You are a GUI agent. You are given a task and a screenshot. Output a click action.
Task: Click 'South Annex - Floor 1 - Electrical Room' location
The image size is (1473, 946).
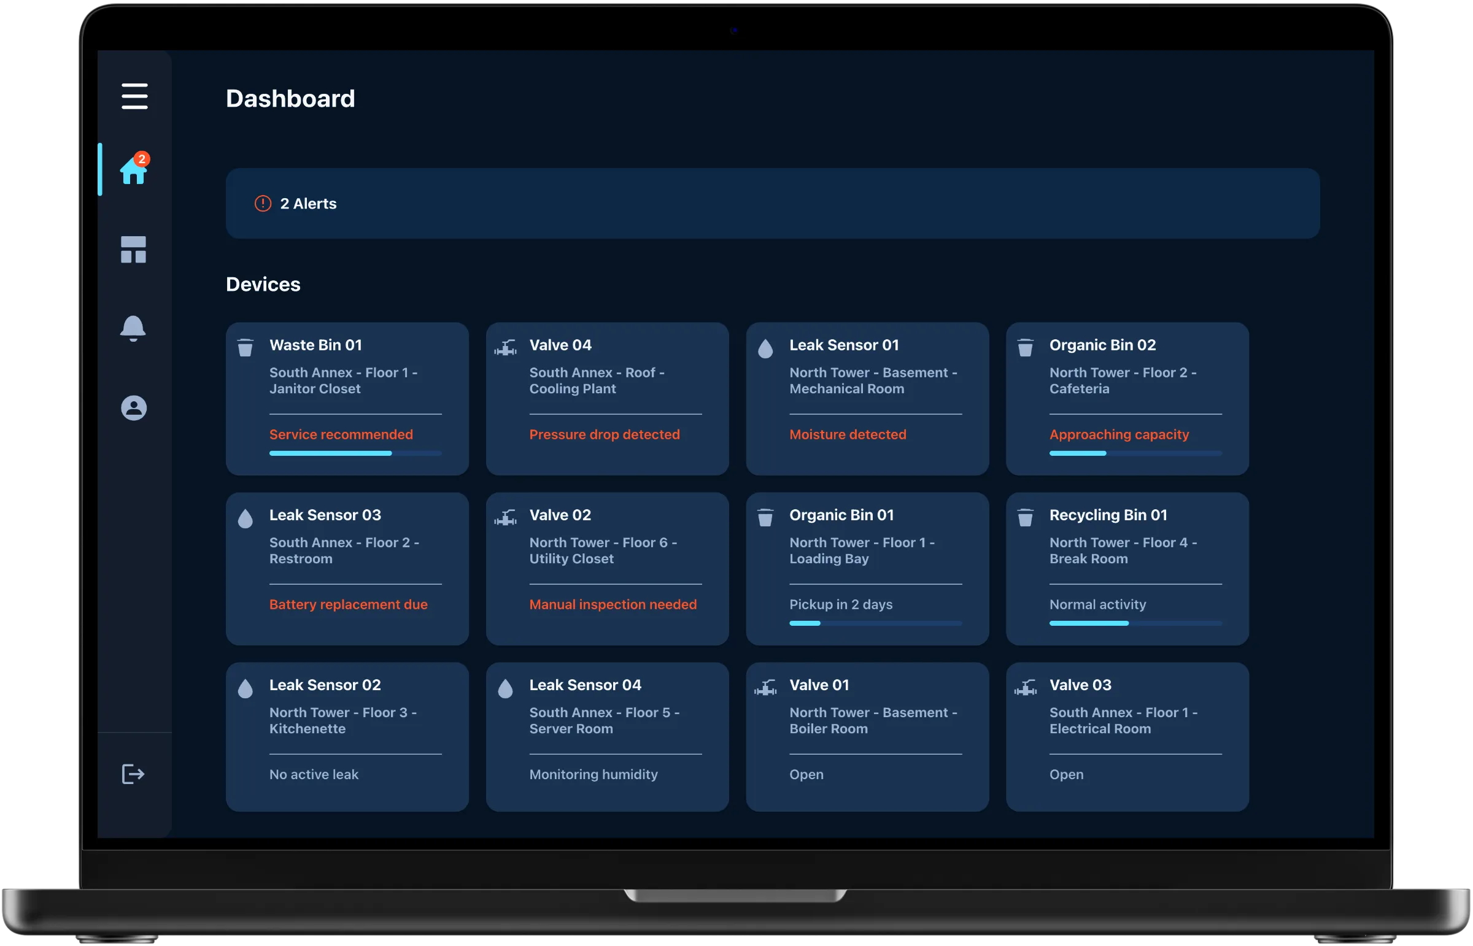1123,721
